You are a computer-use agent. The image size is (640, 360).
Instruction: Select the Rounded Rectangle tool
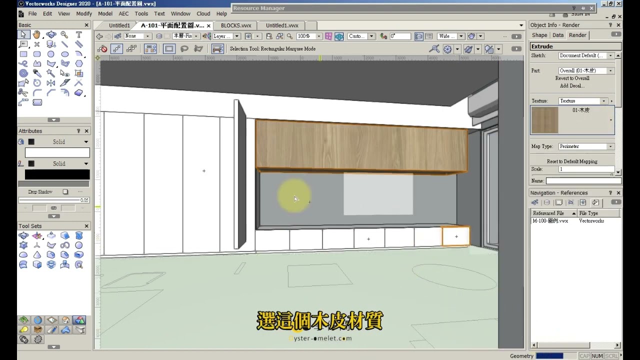coord(37,54)
